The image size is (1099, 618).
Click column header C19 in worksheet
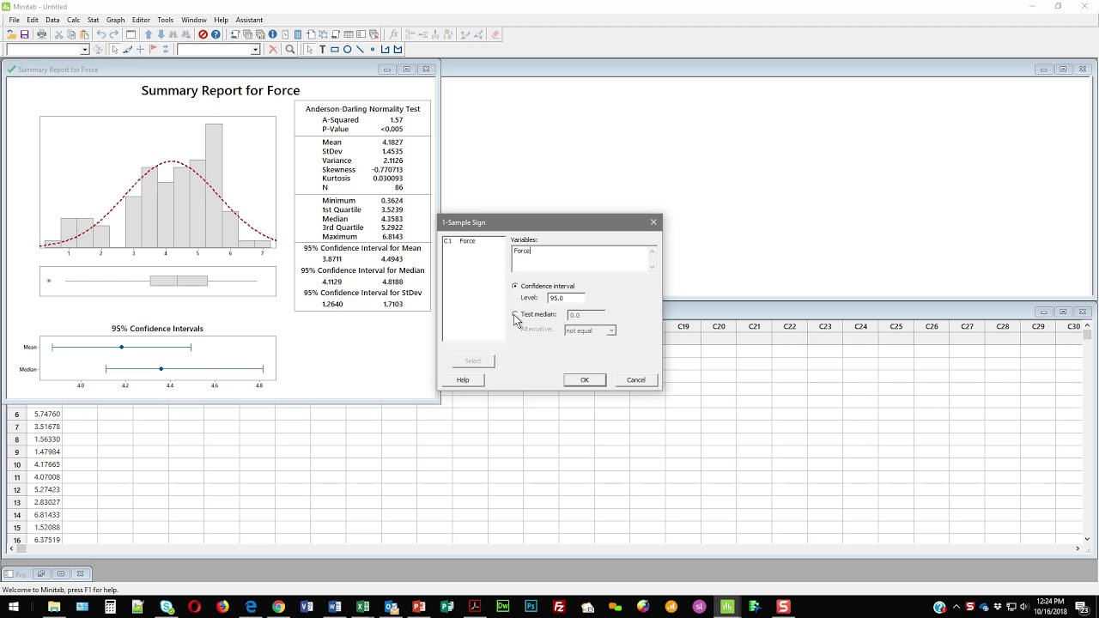(683, 326)
